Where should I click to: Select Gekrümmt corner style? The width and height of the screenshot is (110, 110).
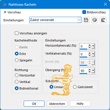[75, 87]
